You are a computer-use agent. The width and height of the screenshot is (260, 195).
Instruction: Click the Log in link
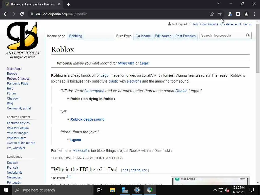click(x=247, y=24)
